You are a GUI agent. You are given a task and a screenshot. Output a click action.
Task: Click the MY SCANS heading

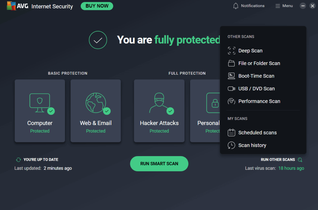tap(237, 119)
